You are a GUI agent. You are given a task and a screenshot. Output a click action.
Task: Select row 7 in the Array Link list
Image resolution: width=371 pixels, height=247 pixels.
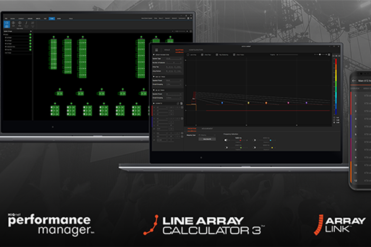361,142
